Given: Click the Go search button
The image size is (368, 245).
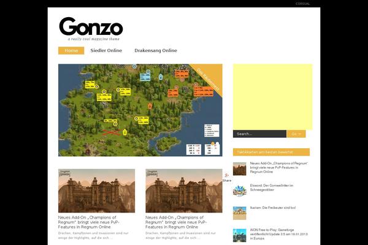Looking at the screenshot, I should coord(296,134).
